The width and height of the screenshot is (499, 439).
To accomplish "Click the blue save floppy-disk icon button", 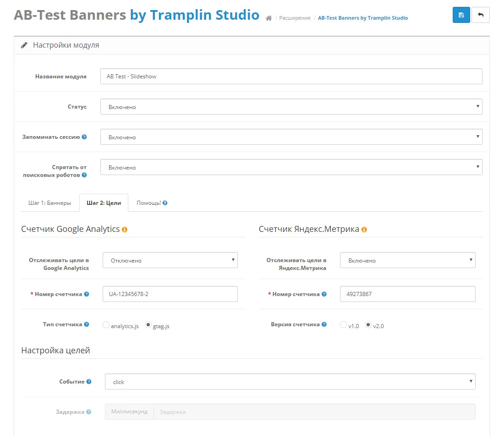I will [461, 15].
